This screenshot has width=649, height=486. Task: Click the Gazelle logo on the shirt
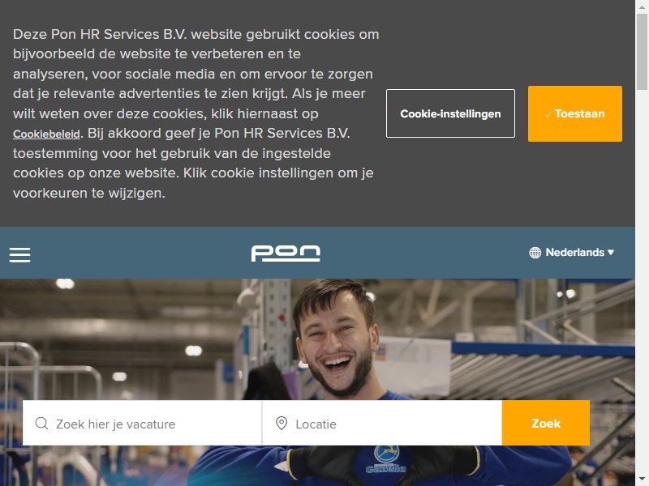point(386,460)
